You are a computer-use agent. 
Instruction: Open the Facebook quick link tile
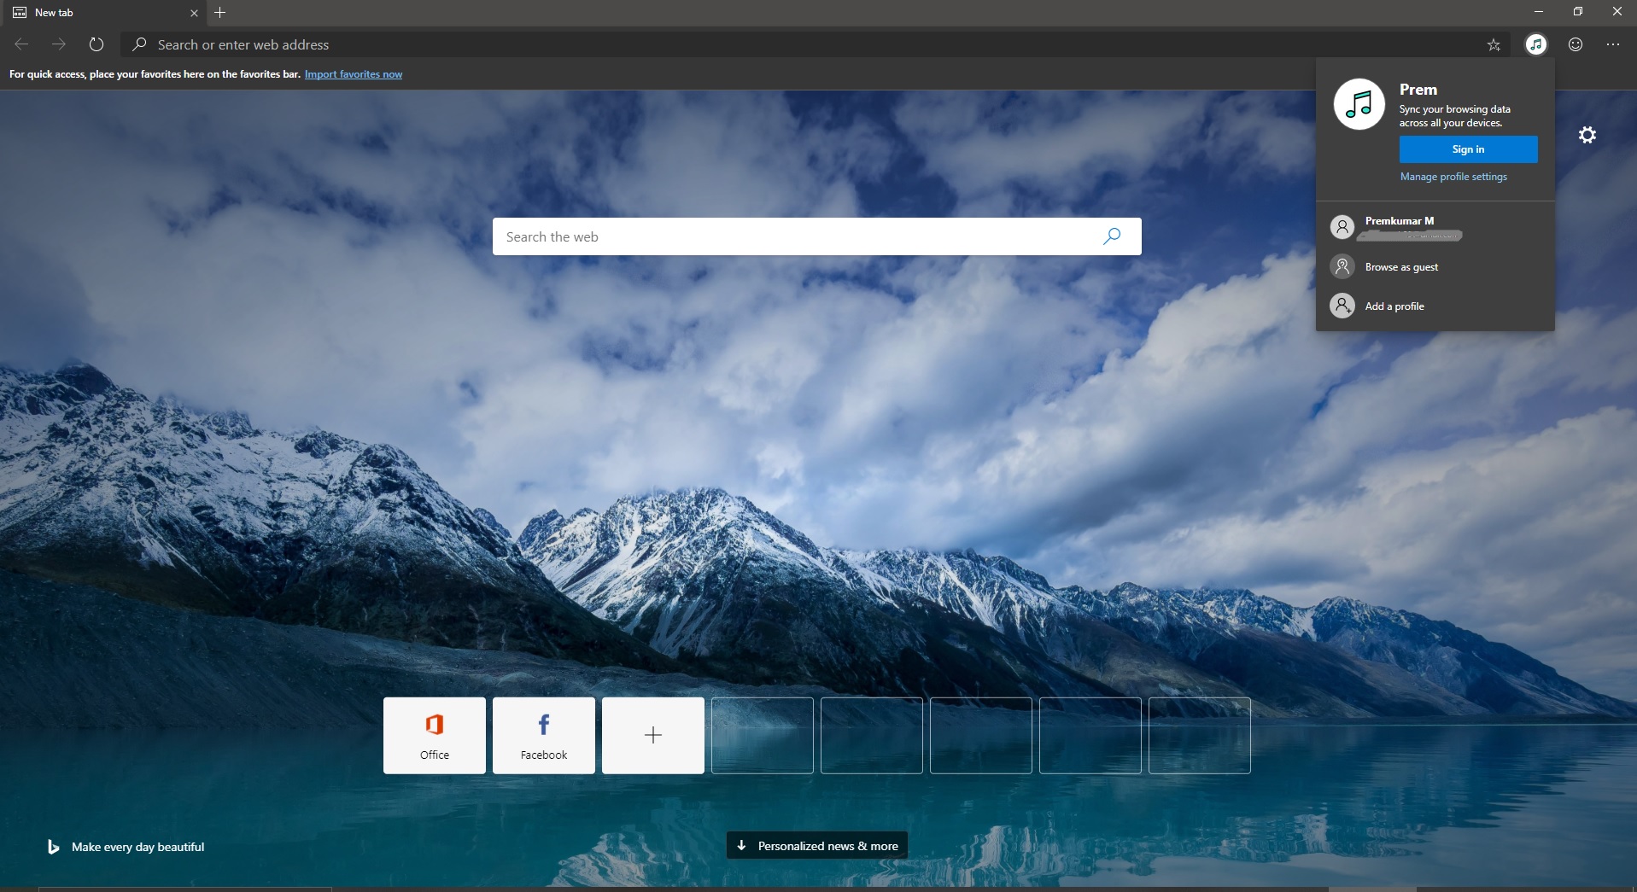click(x=543, y=735)
